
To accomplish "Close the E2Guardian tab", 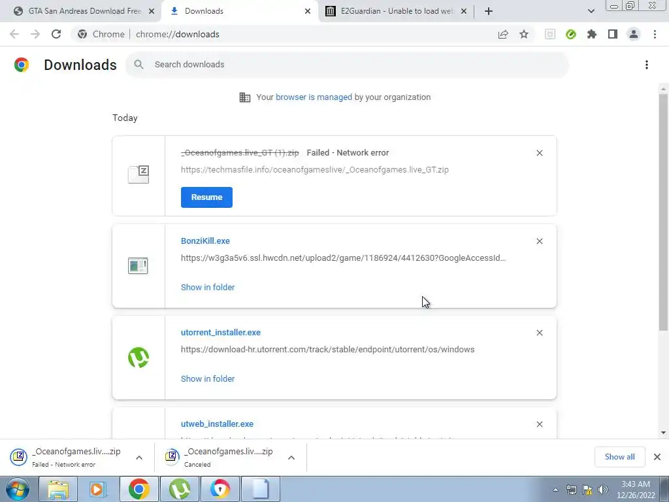I will tap(464, 11).
